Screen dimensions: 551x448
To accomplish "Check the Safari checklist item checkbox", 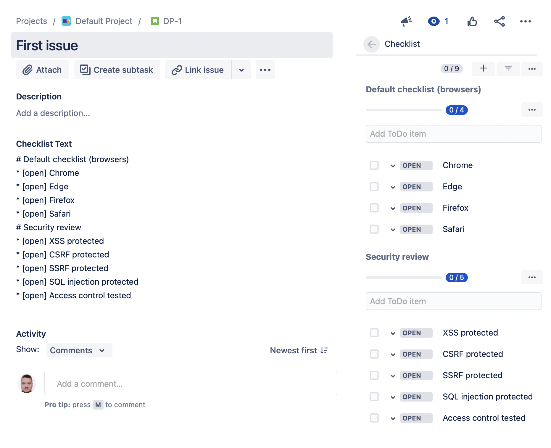I will click(x=374, y=229).
